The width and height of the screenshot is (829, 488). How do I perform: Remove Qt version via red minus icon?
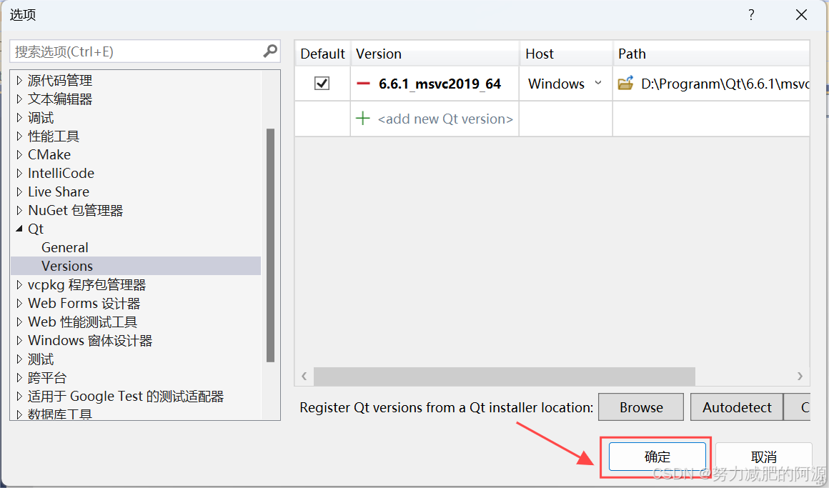click(363, 84)
